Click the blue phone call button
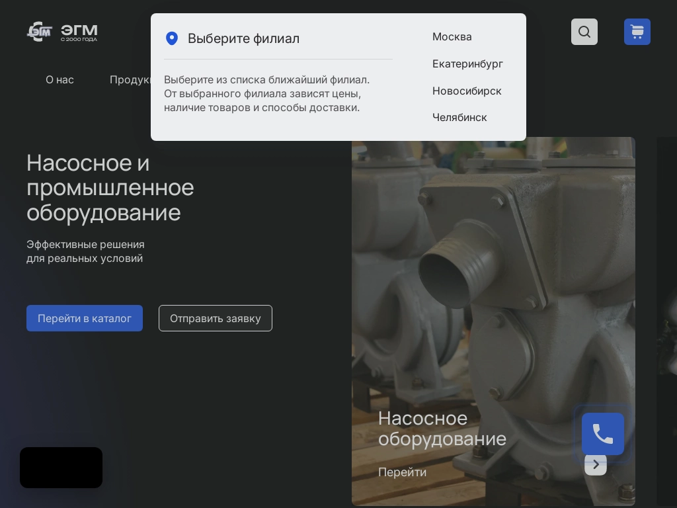 603,434
